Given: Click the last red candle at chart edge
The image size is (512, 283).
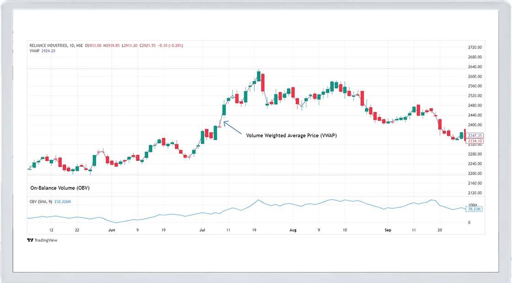Looking at the screenshot, I should pos(464,134).
